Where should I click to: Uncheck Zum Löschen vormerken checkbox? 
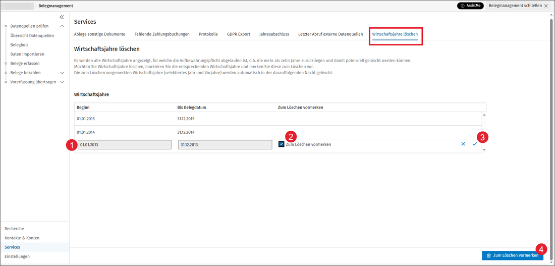(282, 144)
